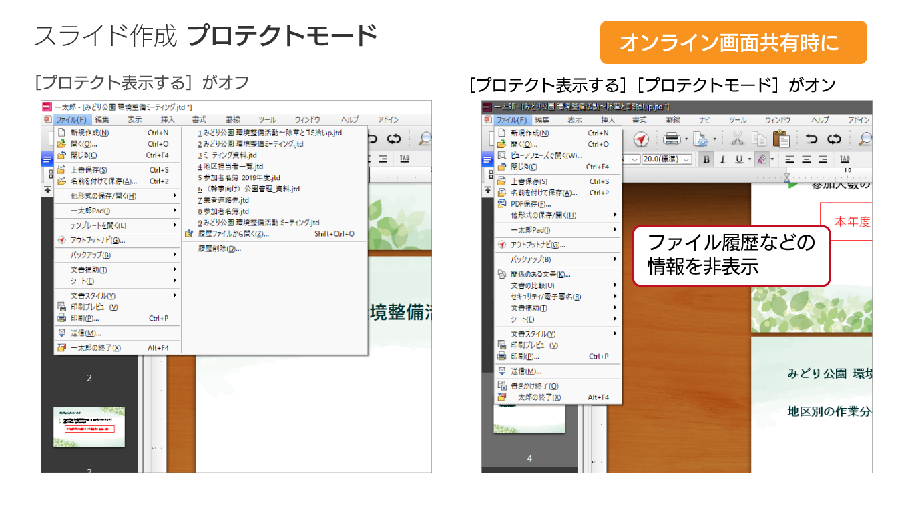912x512 pixels.
Task: Toggle italic formatting with I button
Action: click(722, 159)
